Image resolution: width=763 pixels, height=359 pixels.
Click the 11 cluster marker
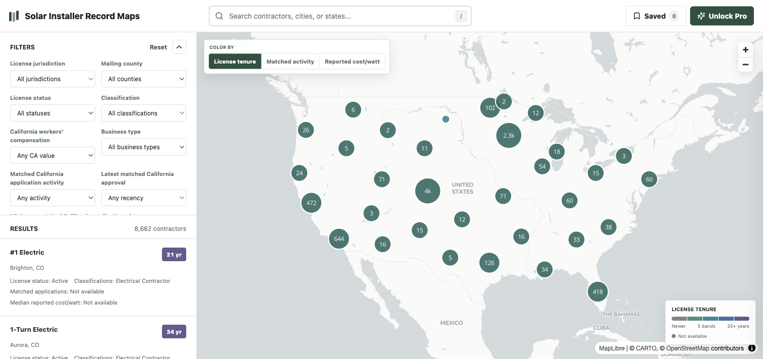click(x=424, y=148)
